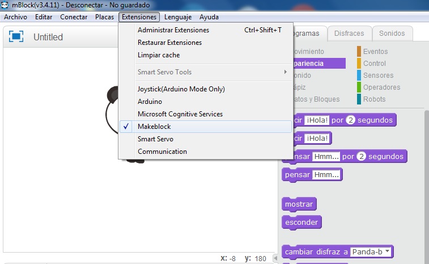Select the Robots block category
The width and height of the screenshot is (429, 264).
[x=374, y=99]
